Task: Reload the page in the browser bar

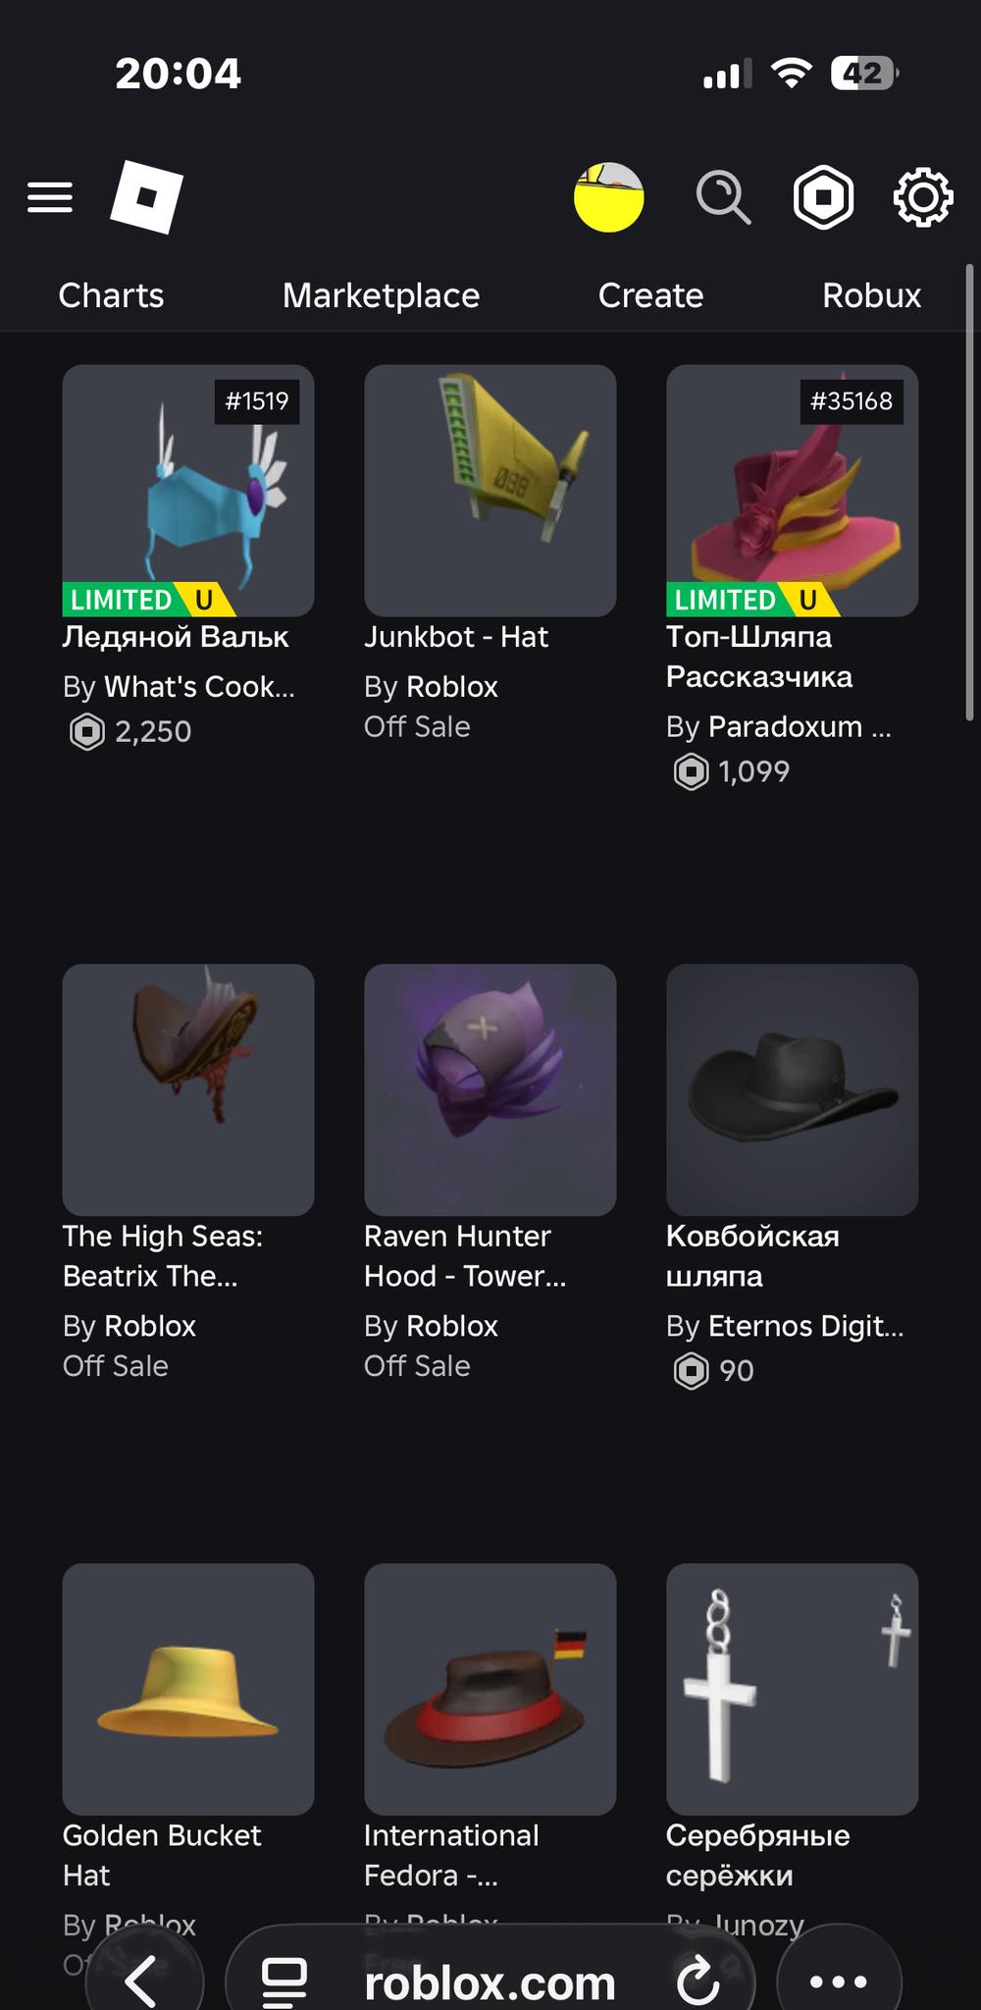Action: click(697, 1981)
